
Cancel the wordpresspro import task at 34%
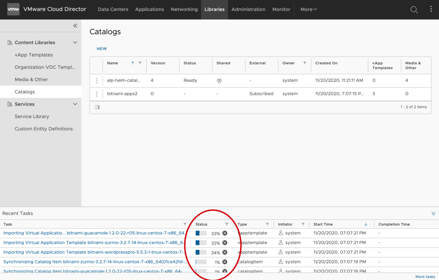point(225,252)
